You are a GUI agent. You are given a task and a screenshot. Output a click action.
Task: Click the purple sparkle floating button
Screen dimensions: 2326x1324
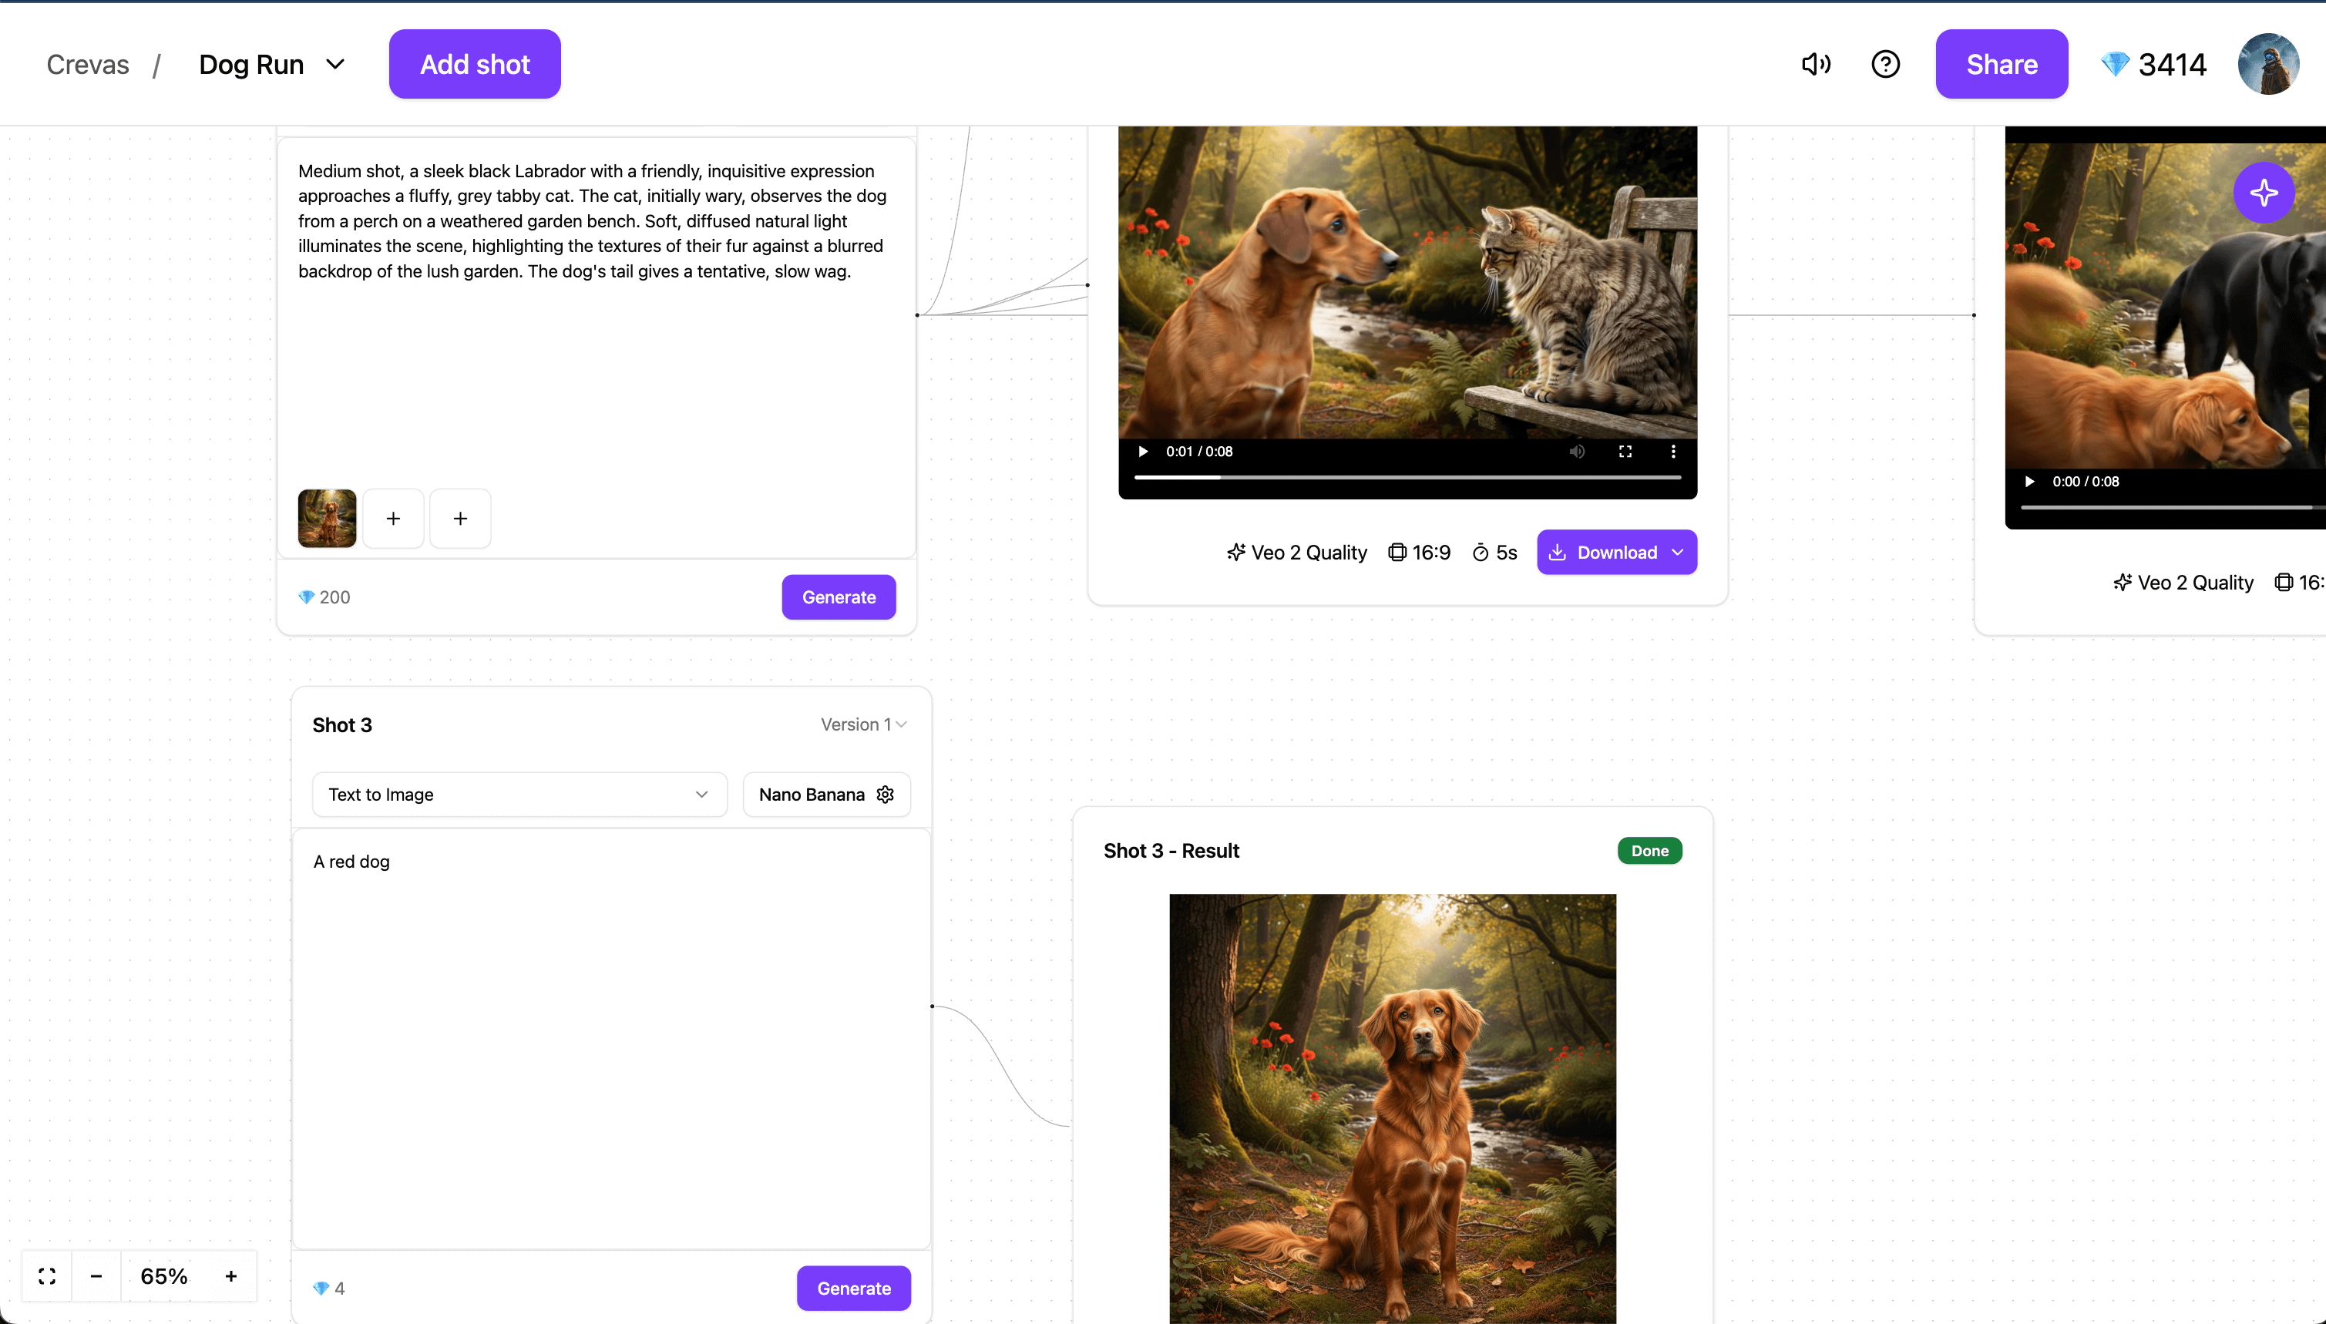(2264, 192)
